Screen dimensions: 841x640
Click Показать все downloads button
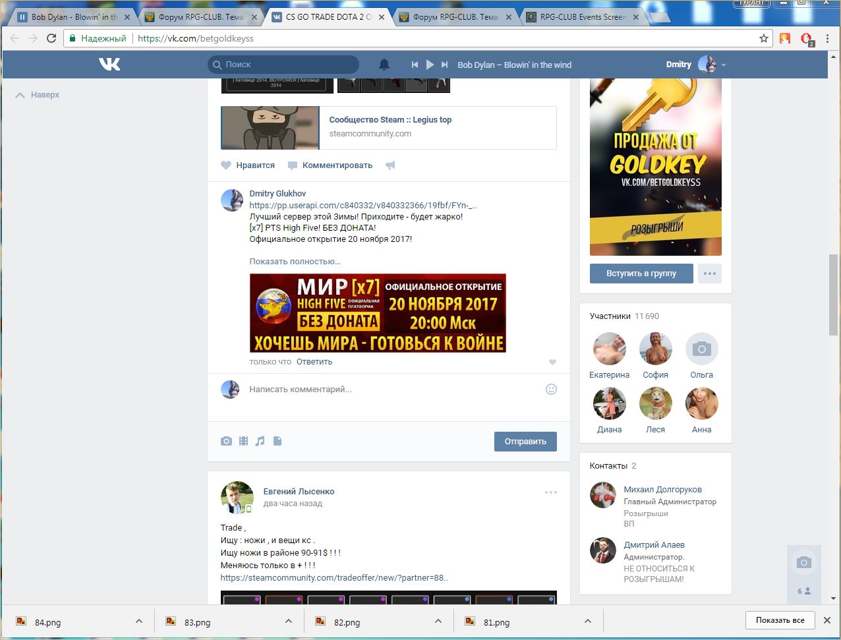(x=780, y=620)
